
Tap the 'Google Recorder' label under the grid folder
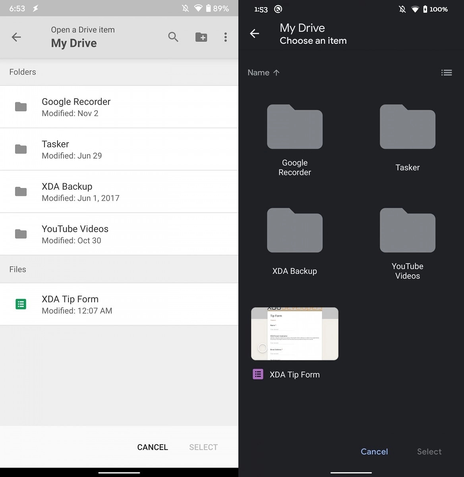point(295,167)
